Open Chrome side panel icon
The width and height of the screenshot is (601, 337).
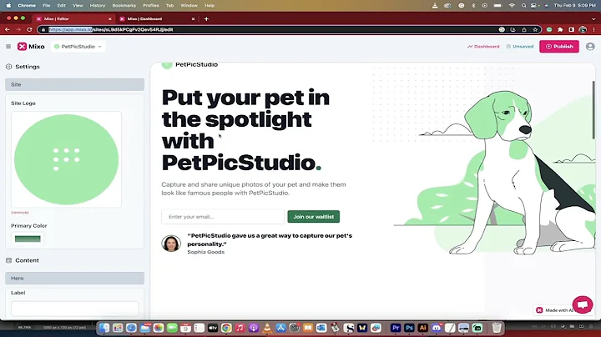(571, 29)
